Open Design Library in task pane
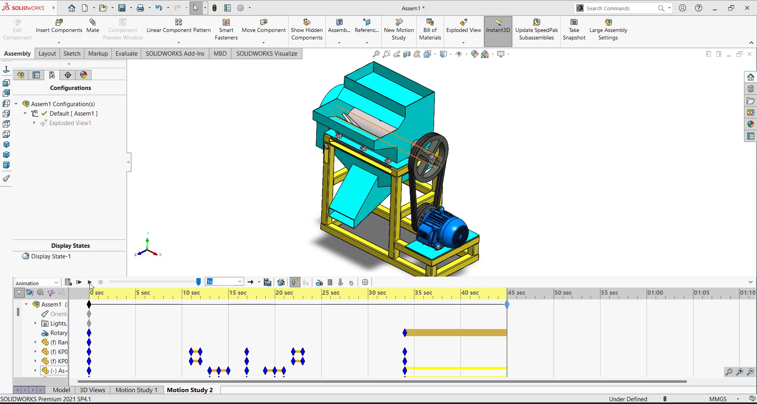 tap(750, 89)
